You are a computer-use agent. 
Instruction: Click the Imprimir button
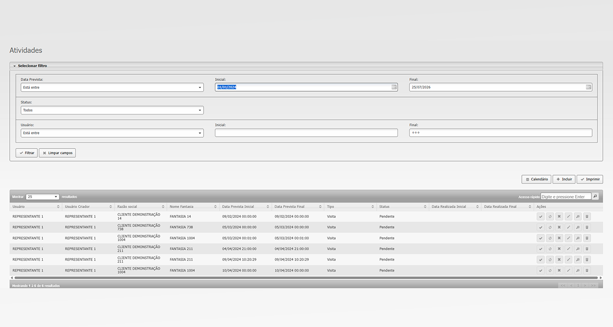(590, 180)
